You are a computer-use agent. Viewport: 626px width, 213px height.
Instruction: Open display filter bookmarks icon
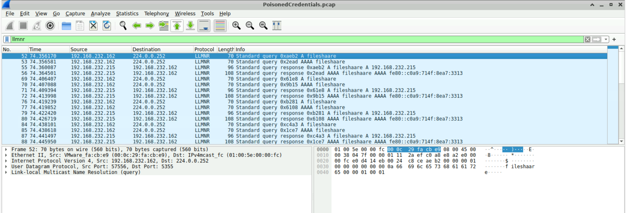(x=7, y=39)
